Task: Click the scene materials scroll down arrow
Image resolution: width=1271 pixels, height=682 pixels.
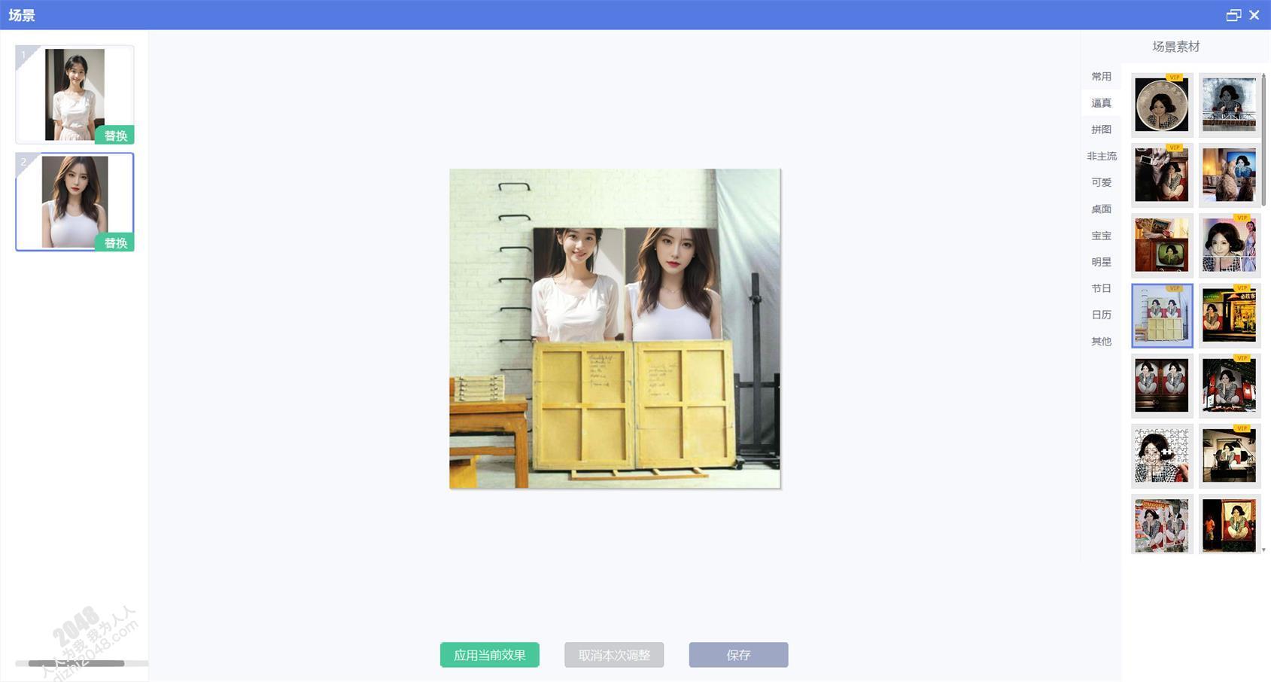Action: point(1263,550)
